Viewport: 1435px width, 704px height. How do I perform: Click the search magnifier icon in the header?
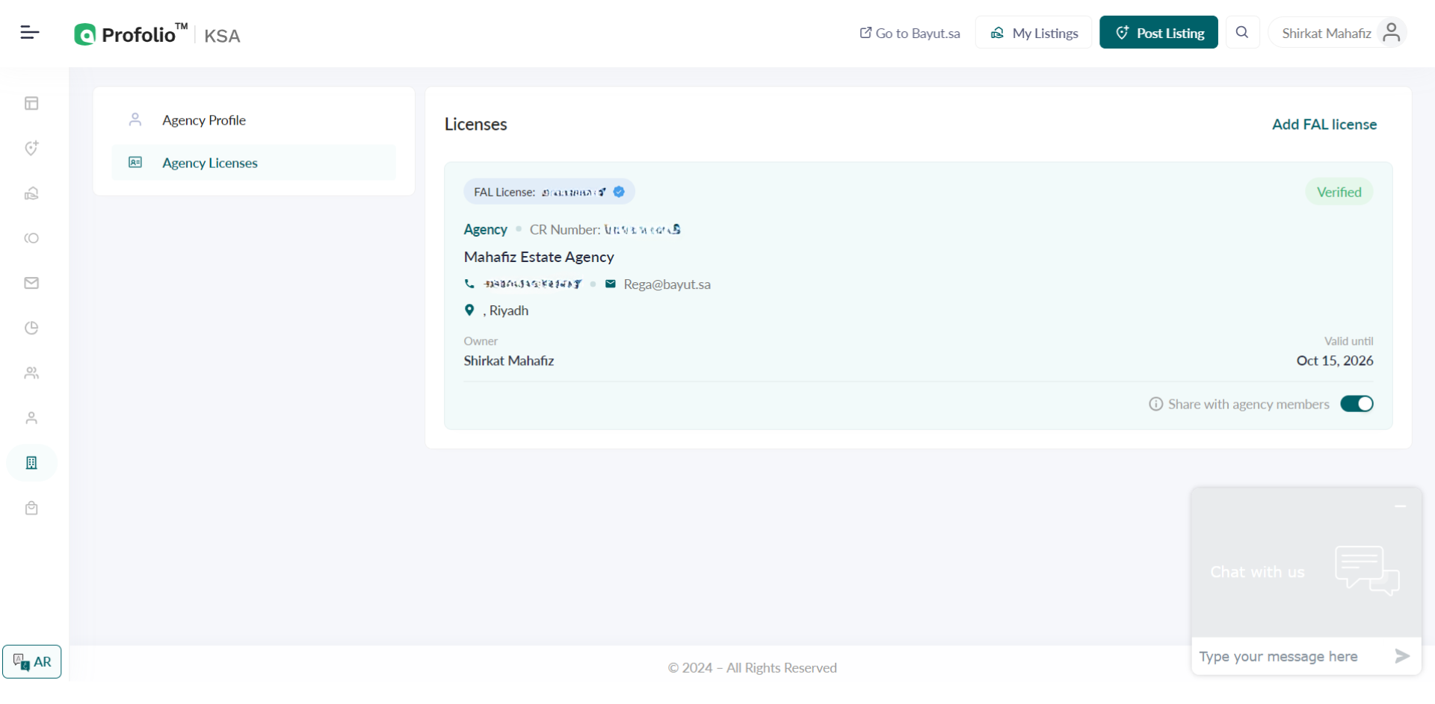tap(1242, 32)
